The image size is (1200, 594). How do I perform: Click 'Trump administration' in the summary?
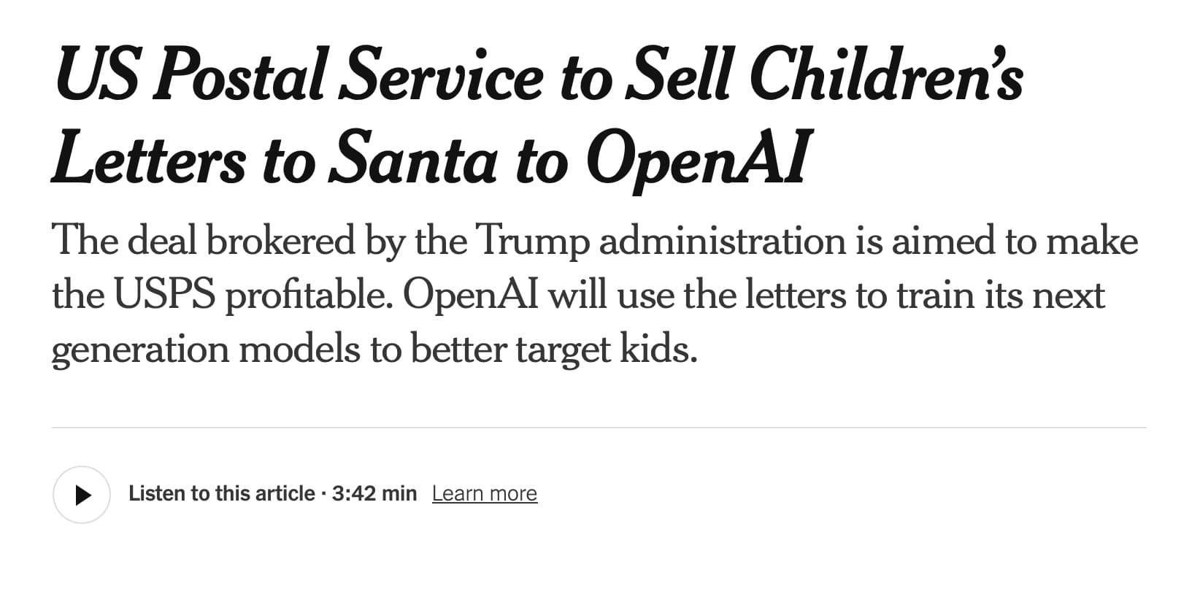pyautogui.click(x=660, y=241)
